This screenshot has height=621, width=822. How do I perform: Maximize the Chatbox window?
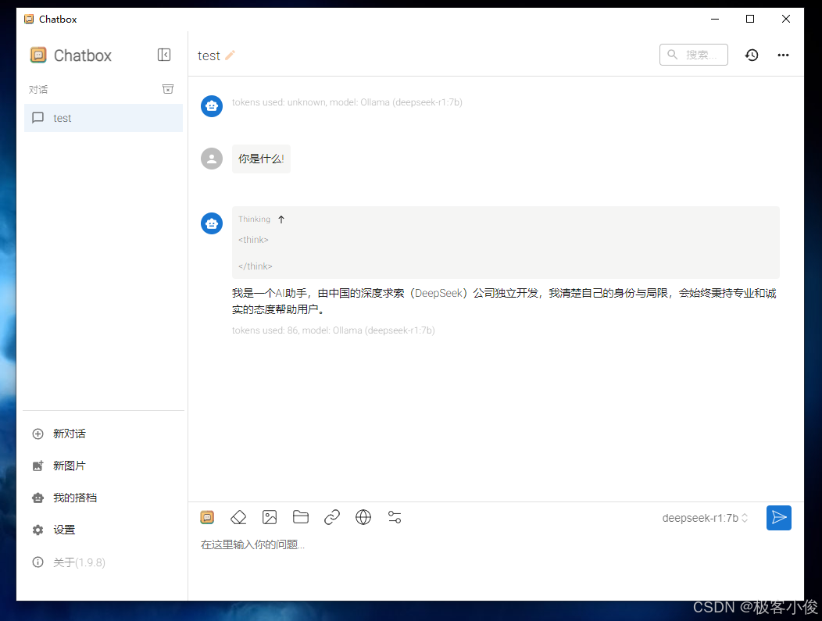pos(750,19)
